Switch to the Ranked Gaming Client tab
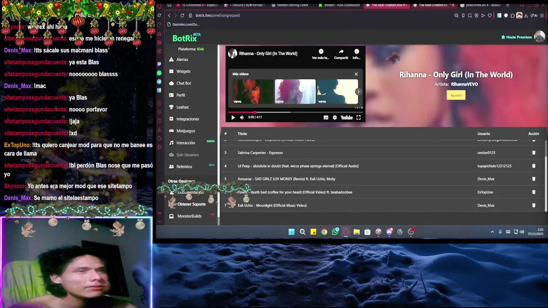The image size is (548, 308). (x=290, y=5)
